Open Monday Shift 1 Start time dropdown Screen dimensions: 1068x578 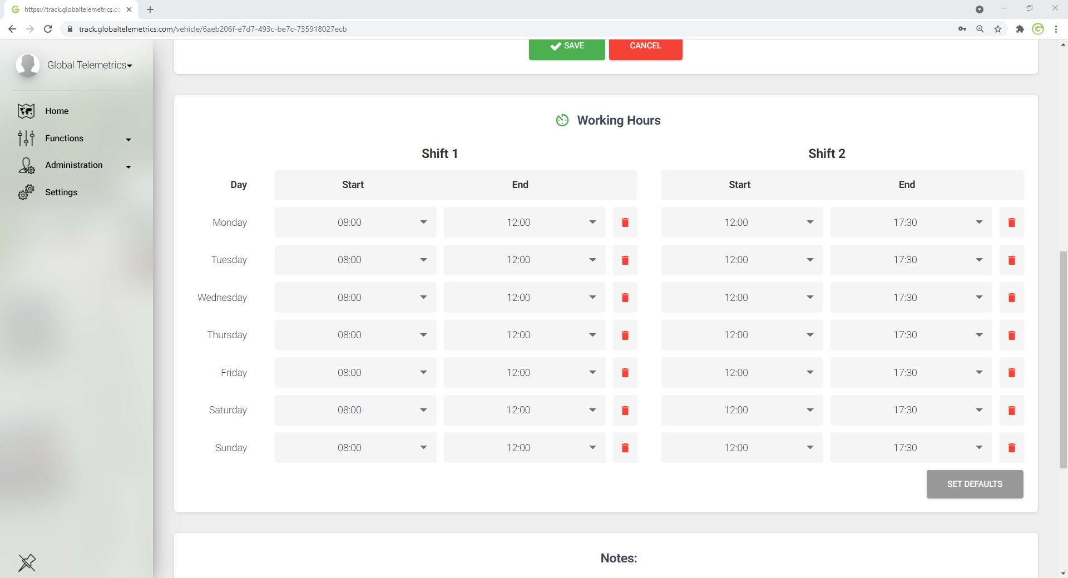(355, 223)
